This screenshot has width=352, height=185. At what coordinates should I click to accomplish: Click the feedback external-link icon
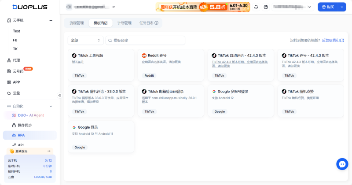pos(342,41)
